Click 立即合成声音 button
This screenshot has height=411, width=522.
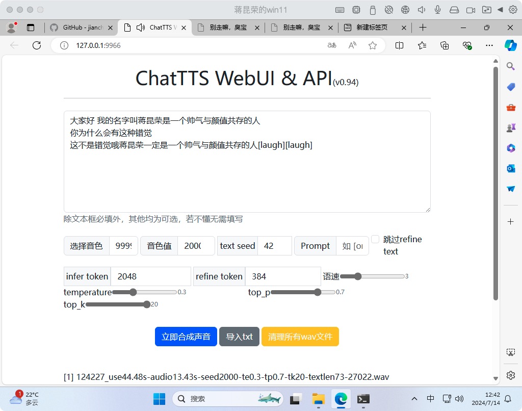(186, 337)
